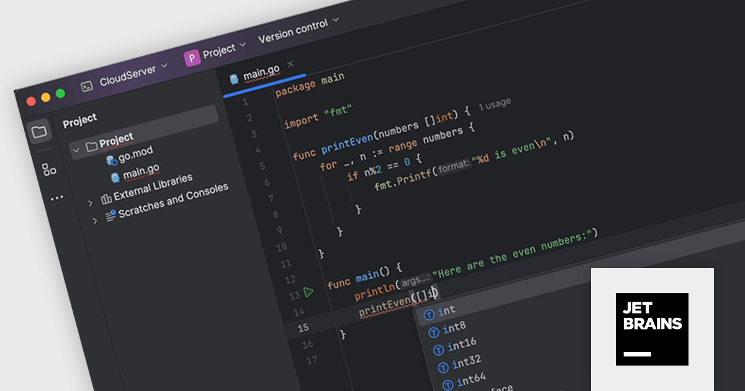The image size is (745, 391).
Task: Select int64 in the completion list
Action: click(x=471, y=377)
